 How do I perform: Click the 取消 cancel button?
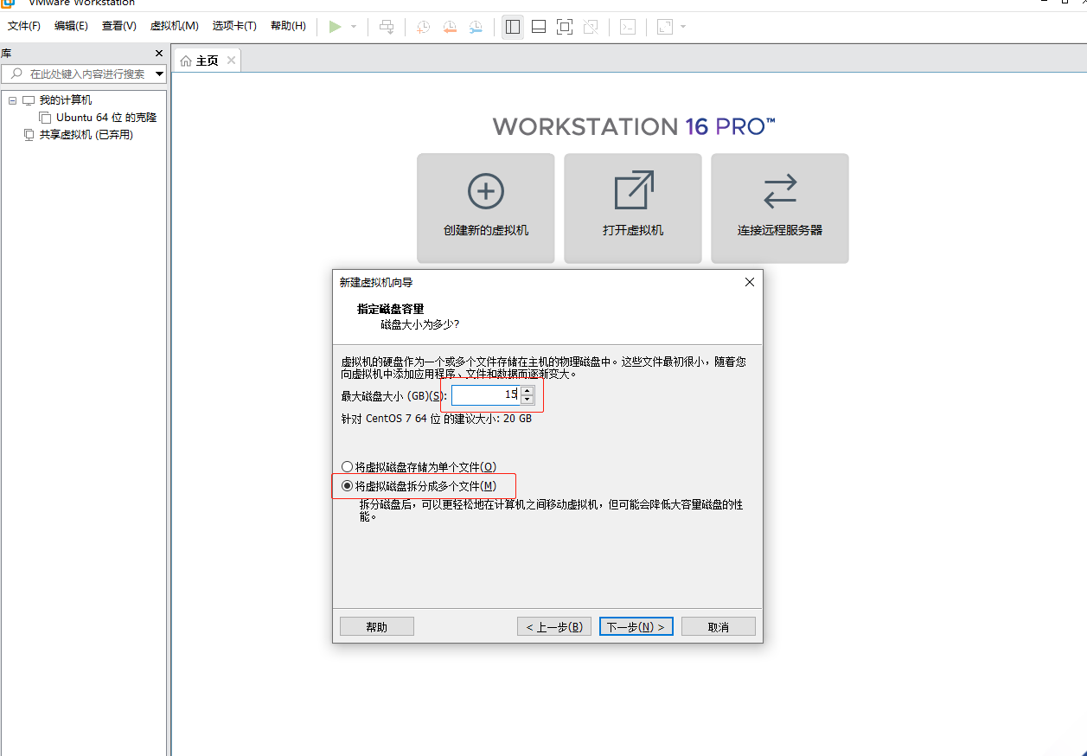pyautogui.click(x=719, y=626)
